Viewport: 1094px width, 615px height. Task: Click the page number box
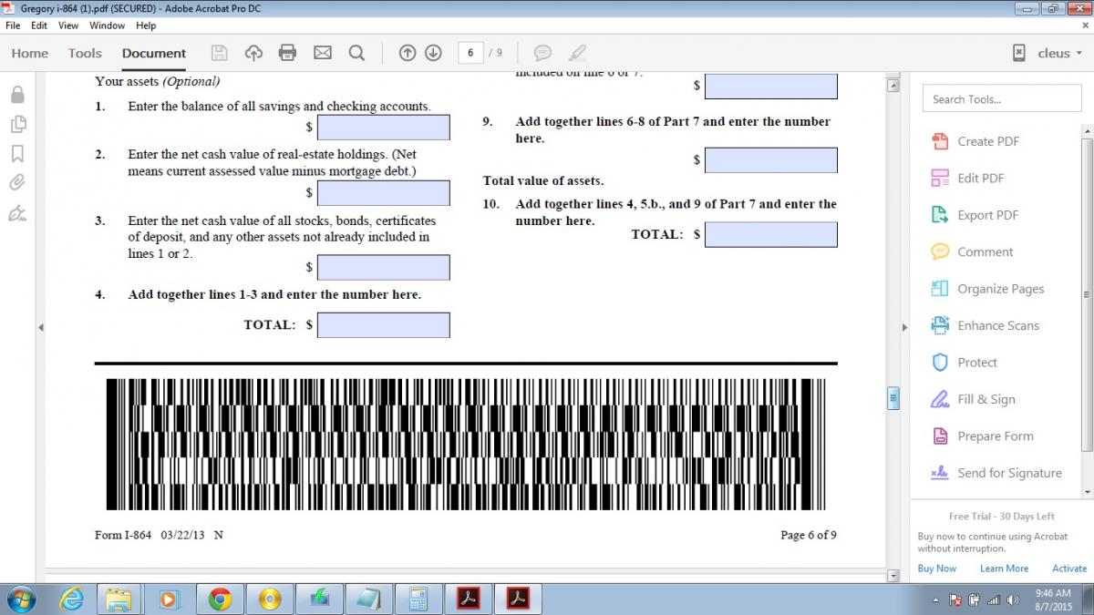pyautogui.click(x=470, y=53)
